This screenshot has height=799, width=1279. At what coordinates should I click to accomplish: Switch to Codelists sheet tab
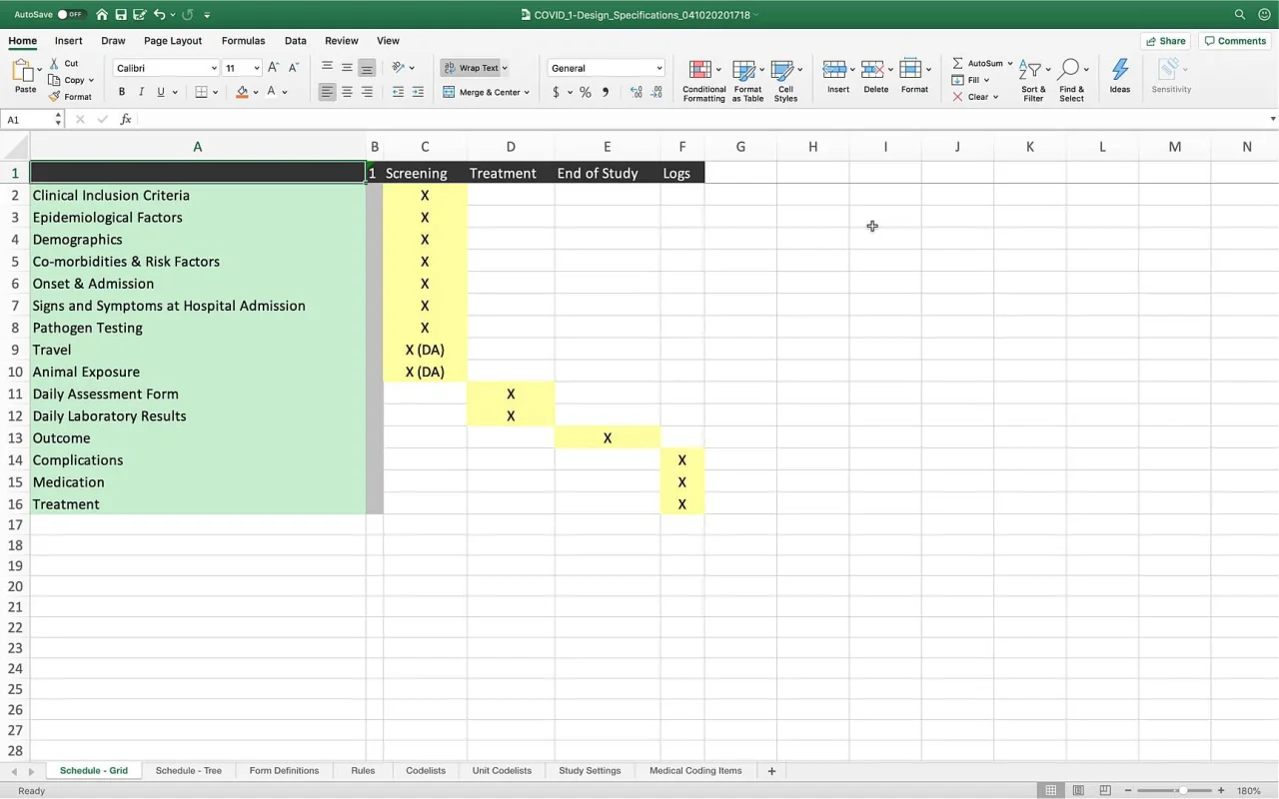(x=426, y=771)
